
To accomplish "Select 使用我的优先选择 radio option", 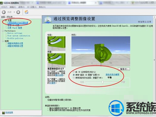I will [x=74, y=78].
